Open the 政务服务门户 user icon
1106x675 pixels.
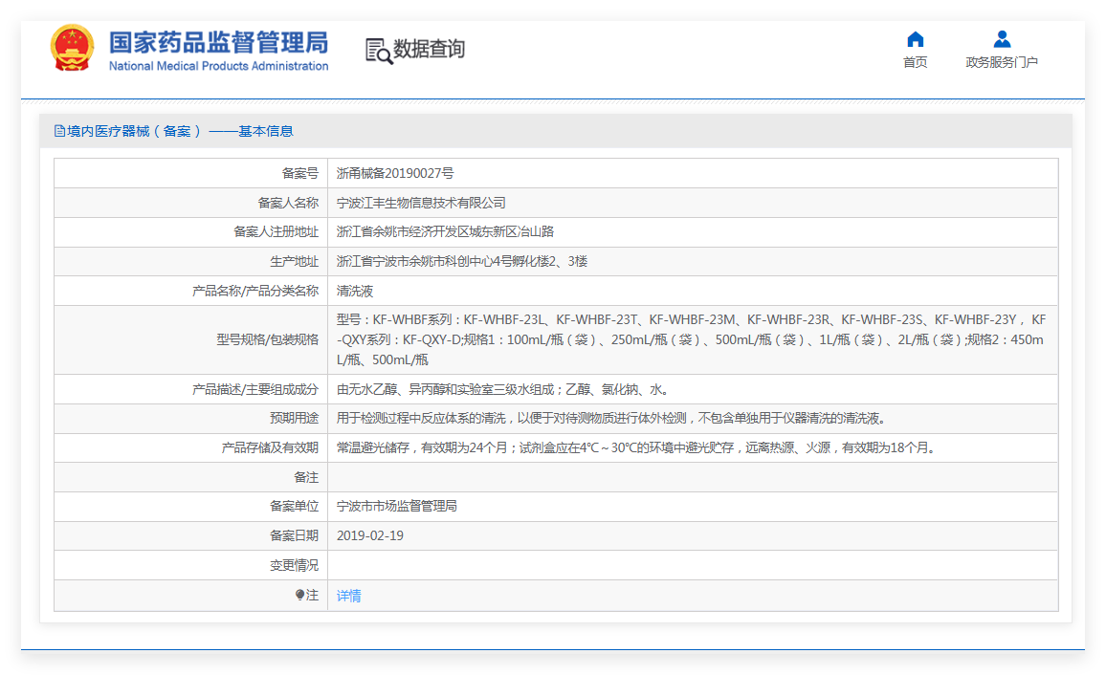(x=1002, y=39)
